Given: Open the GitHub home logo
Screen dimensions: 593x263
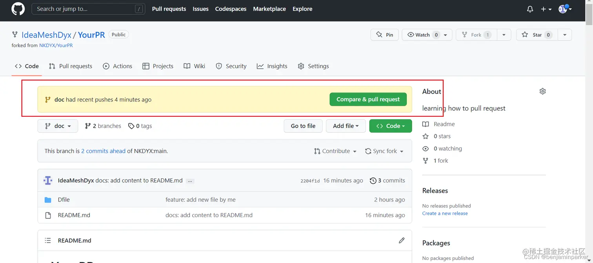Looking at the screenshot, I should click(18, 9).
